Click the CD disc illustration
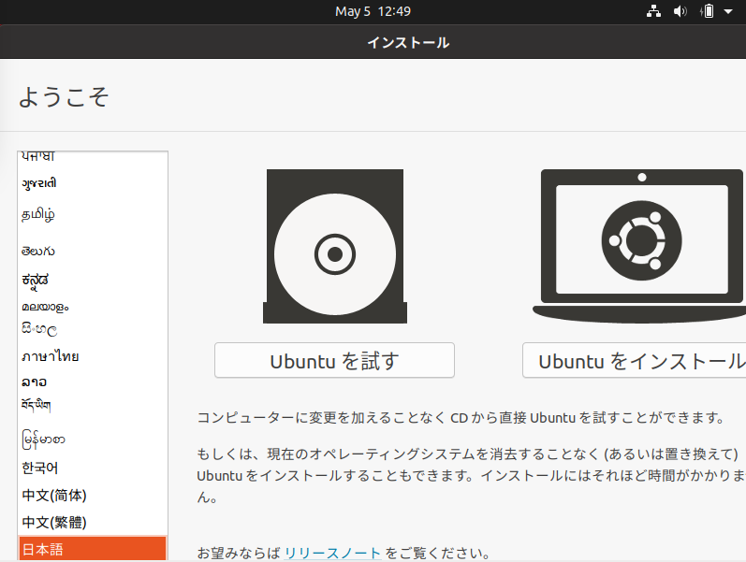This screenshot has width=746, height=562. click(x=335, y=246)
